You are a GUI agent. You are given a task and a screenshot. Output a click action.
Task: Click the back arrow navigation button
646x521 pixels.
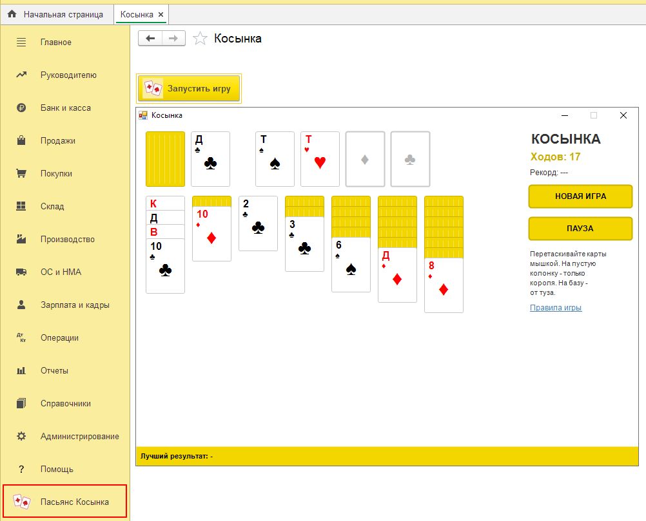point(150,38)
